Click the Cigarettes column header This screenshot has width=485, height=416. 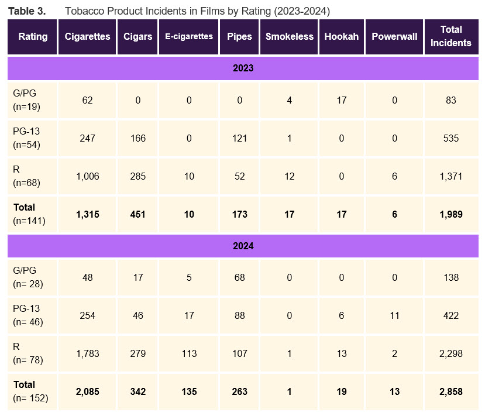[87, 36]
